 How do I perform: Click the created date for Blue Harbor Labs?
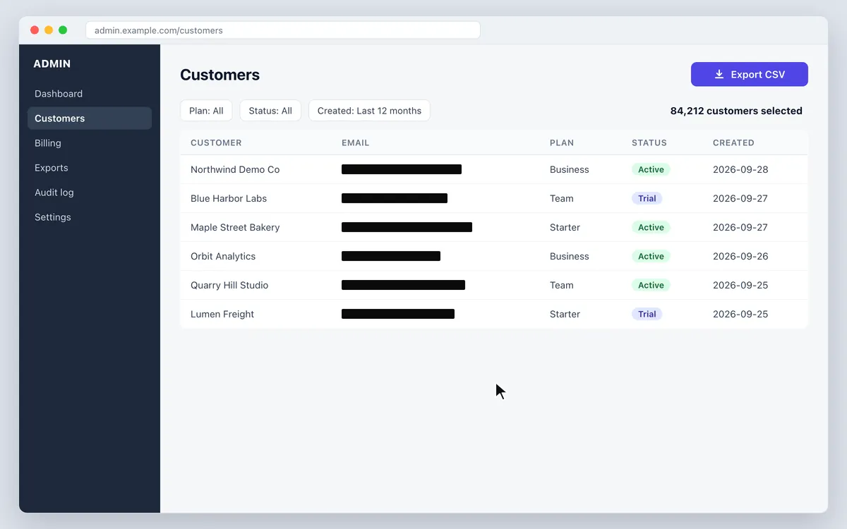tap(740, 198)
